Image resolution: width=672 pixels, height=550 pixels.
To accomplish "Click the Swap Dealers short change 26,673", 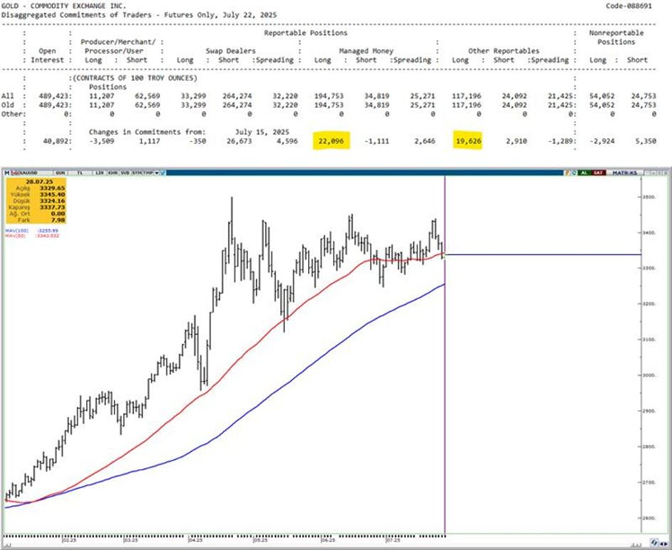I will [x=238, y=141].
